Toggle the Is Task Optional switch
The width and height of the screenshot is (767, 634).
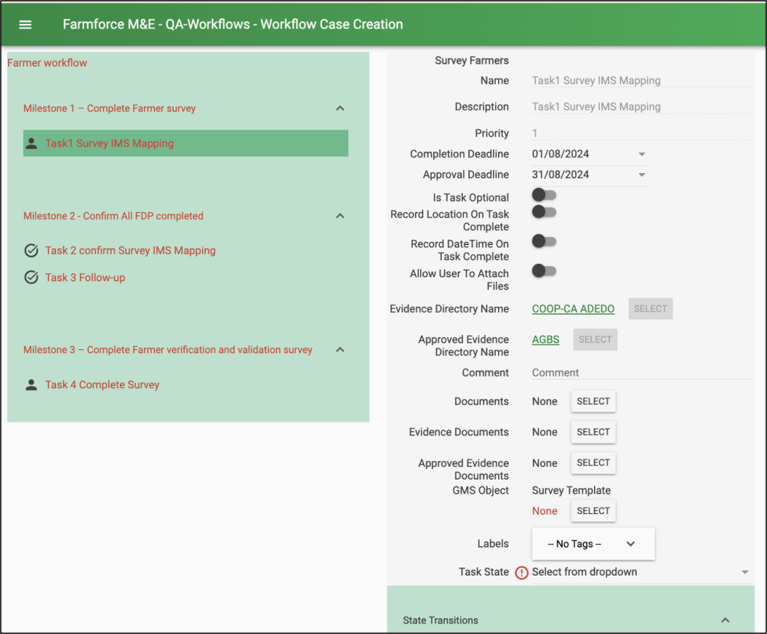coord(544,195)
